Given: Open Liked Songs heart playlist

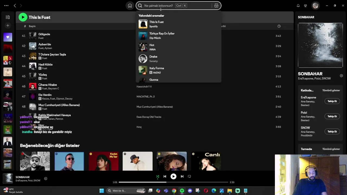Looking at the screenshot, I should pos(8,37).
